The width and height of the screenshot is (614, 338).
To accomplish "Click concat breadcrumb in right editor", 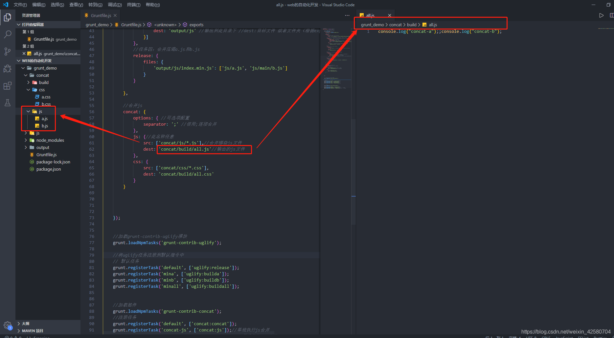I will pos(396,25).
